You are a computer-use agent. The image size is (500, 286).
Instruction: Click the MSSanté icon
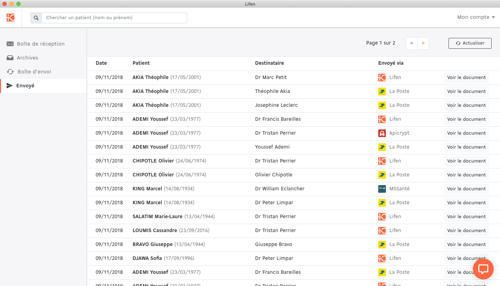382,189
